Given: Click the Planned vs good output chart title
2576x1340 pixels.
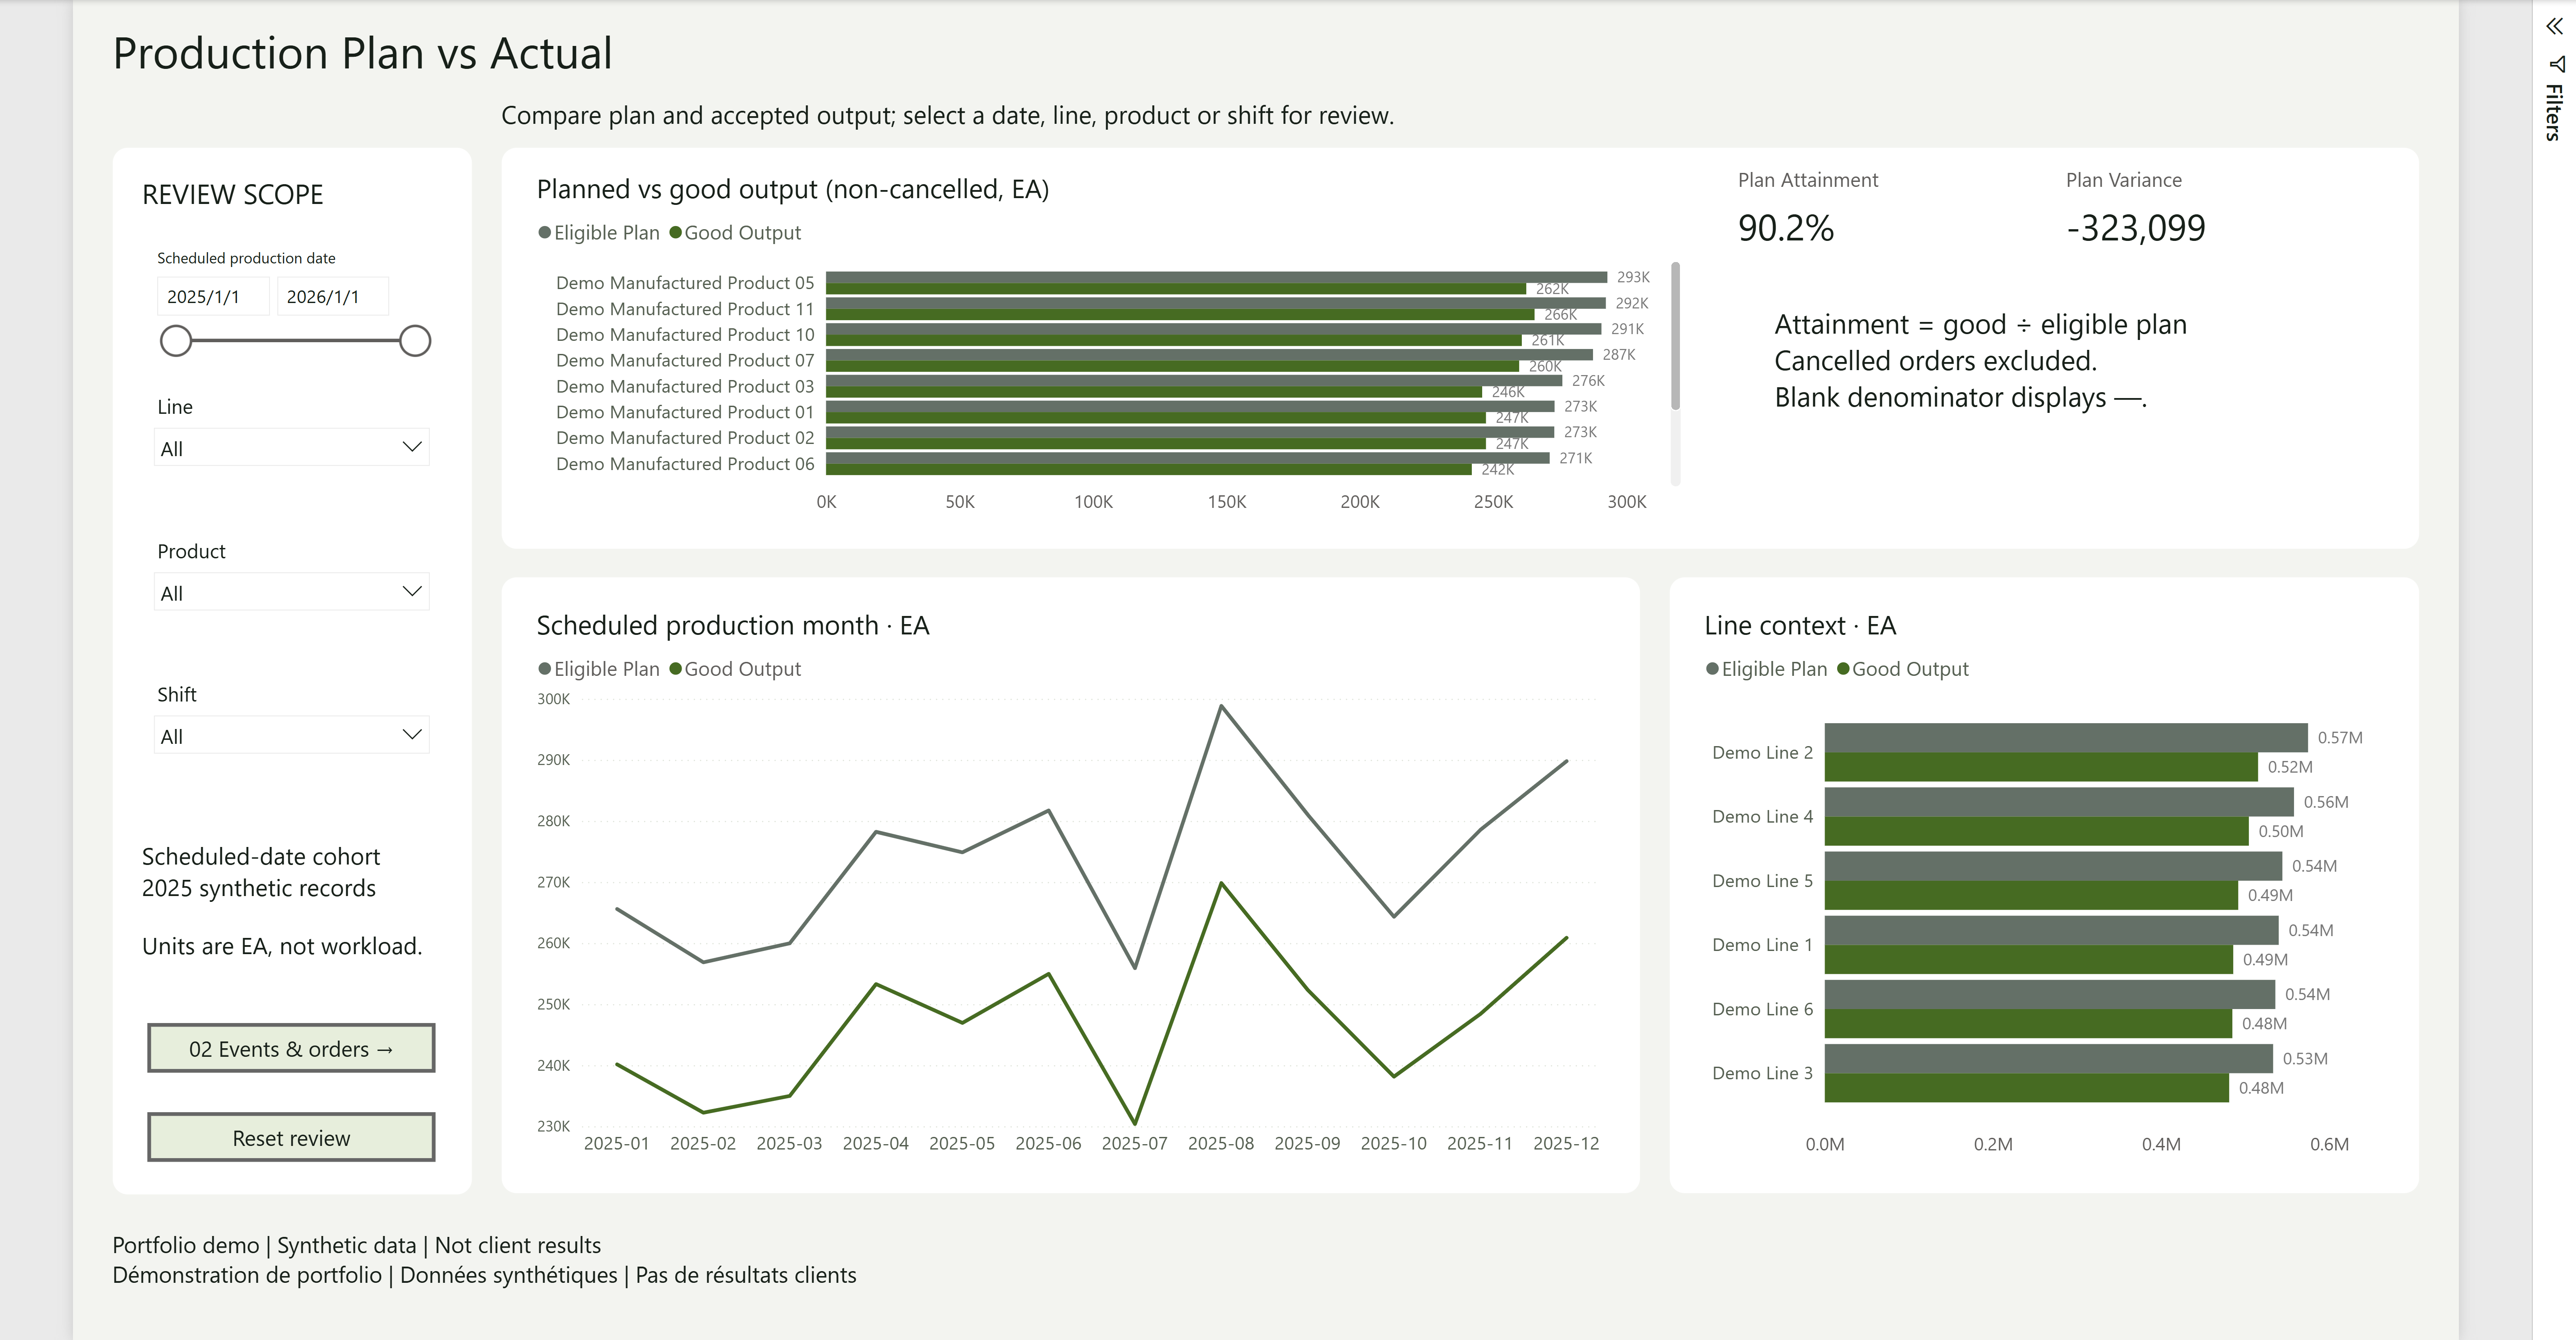Looking at the screenshot, I should click(x=793, y=190).
